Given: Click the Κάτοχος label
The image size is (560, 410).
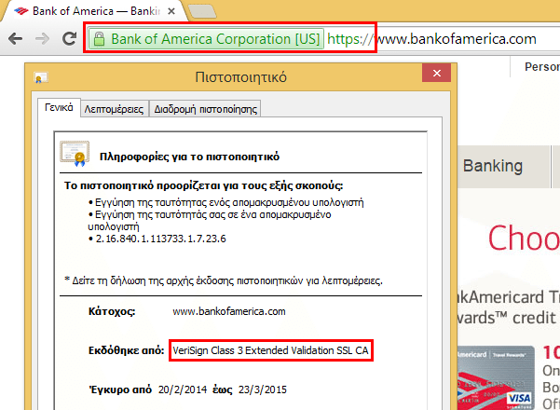Looking at the screenshot, I should 112,311.
